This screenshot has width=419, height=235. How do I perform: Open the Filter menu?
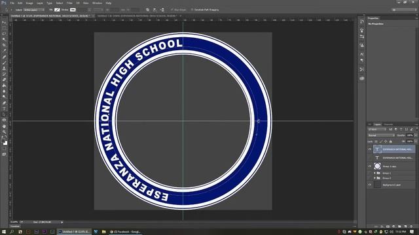coord(69,3)
